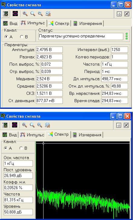133x220 pixels.
Task: Minimize the Свойства сигнала window showing the spectrum
Action: point(113,116)
